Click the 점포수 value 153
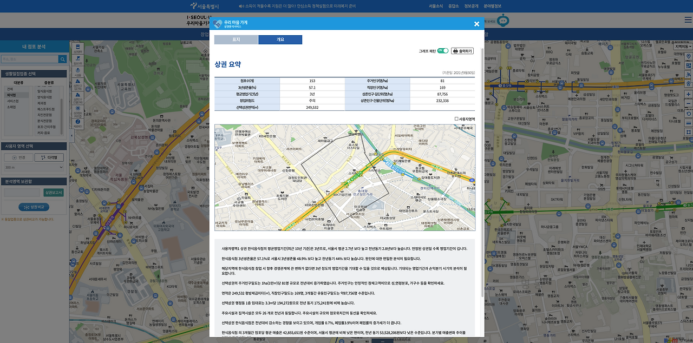 pos(312,81)
